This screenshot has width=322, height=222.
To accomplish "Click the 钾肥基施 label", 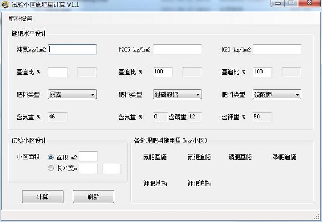I will 155,183.
